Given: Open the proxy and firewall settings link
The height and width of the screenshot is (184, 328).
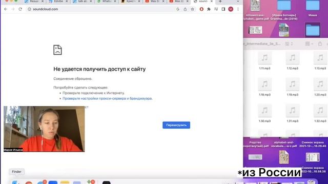Looking at the screenshot, I should [x=108, y=99].
